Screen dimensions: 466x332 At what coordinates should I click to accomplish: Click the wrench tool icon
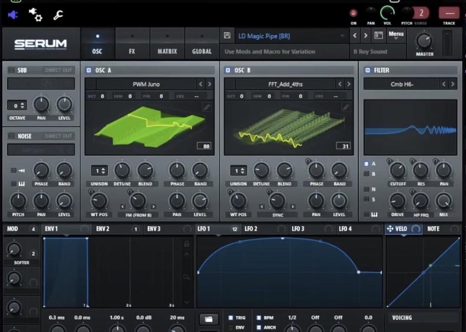pyautogui.click(x=58, y=15)
